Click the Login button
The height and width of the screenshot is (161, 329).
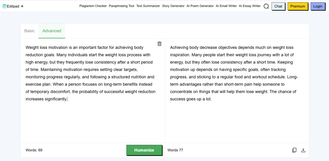coord(317,6)
